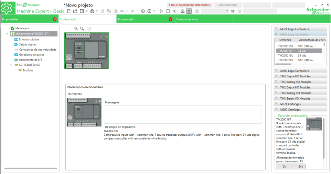331x174 pixels.
Task: Select SL1 (Canal Serial) tree node
Action: 29,65
